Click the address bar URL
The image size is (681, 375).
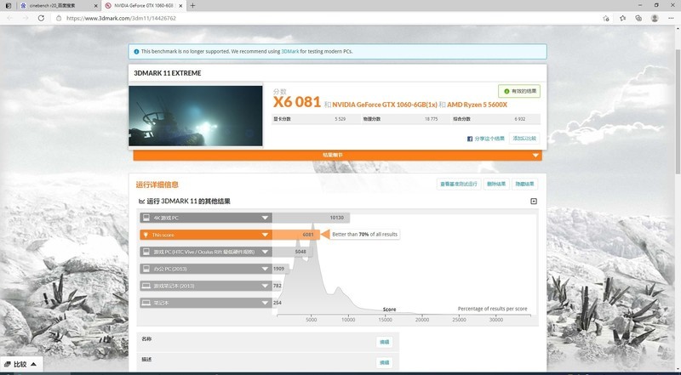click(121, 18)
